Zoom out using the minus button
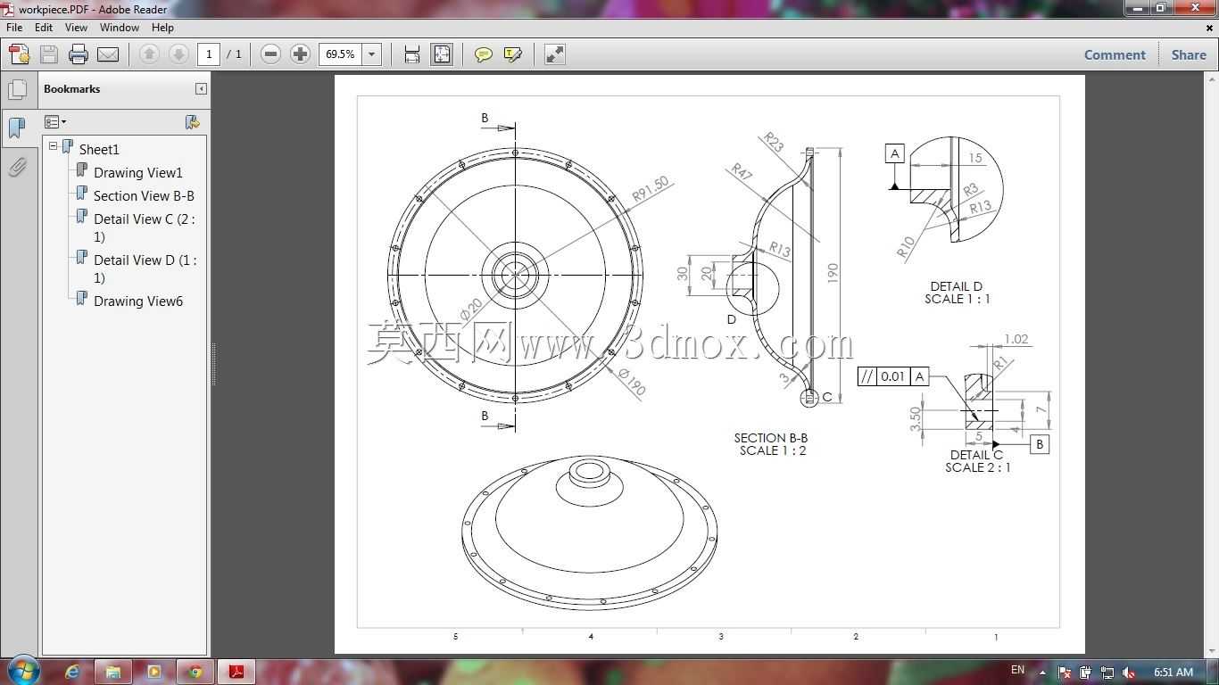 tap(270, 54)
